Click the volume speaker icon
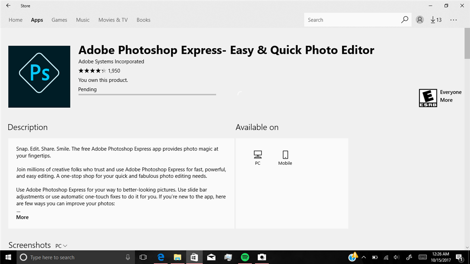 pyautogui.click(x=397, y=258)
